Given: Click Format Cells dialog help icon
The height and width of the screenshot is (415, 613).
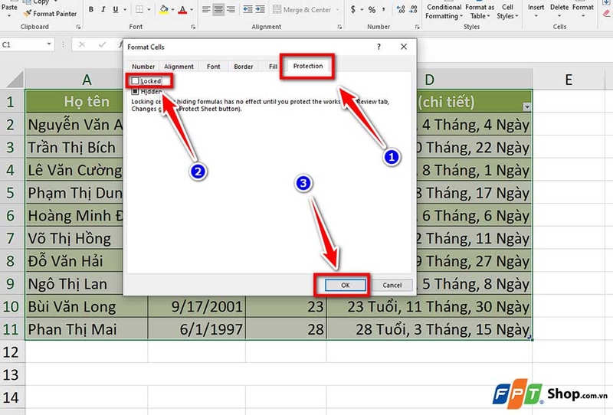Looking at the screenshot, I should pyautogui.click(x=379, y=47).
